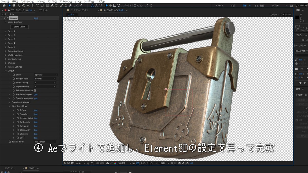Open the Polygon Mode dropdown
This screenshot has height=173, width=308.
click(45, 79)
